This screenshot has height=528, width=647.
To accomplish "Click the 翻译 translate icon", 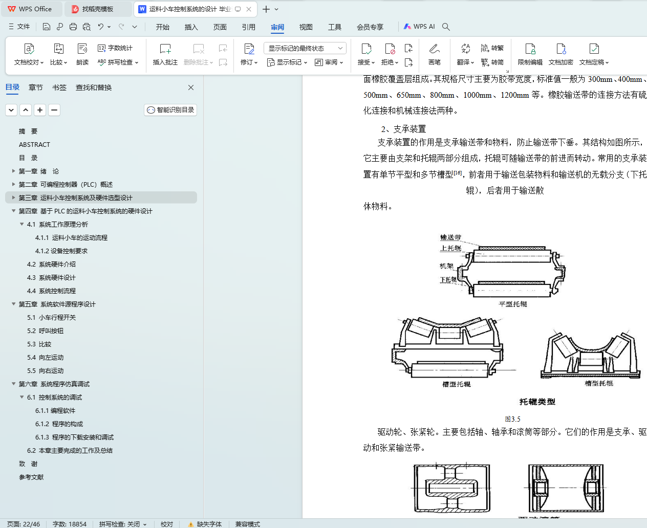I will click(x=465, y=49).
